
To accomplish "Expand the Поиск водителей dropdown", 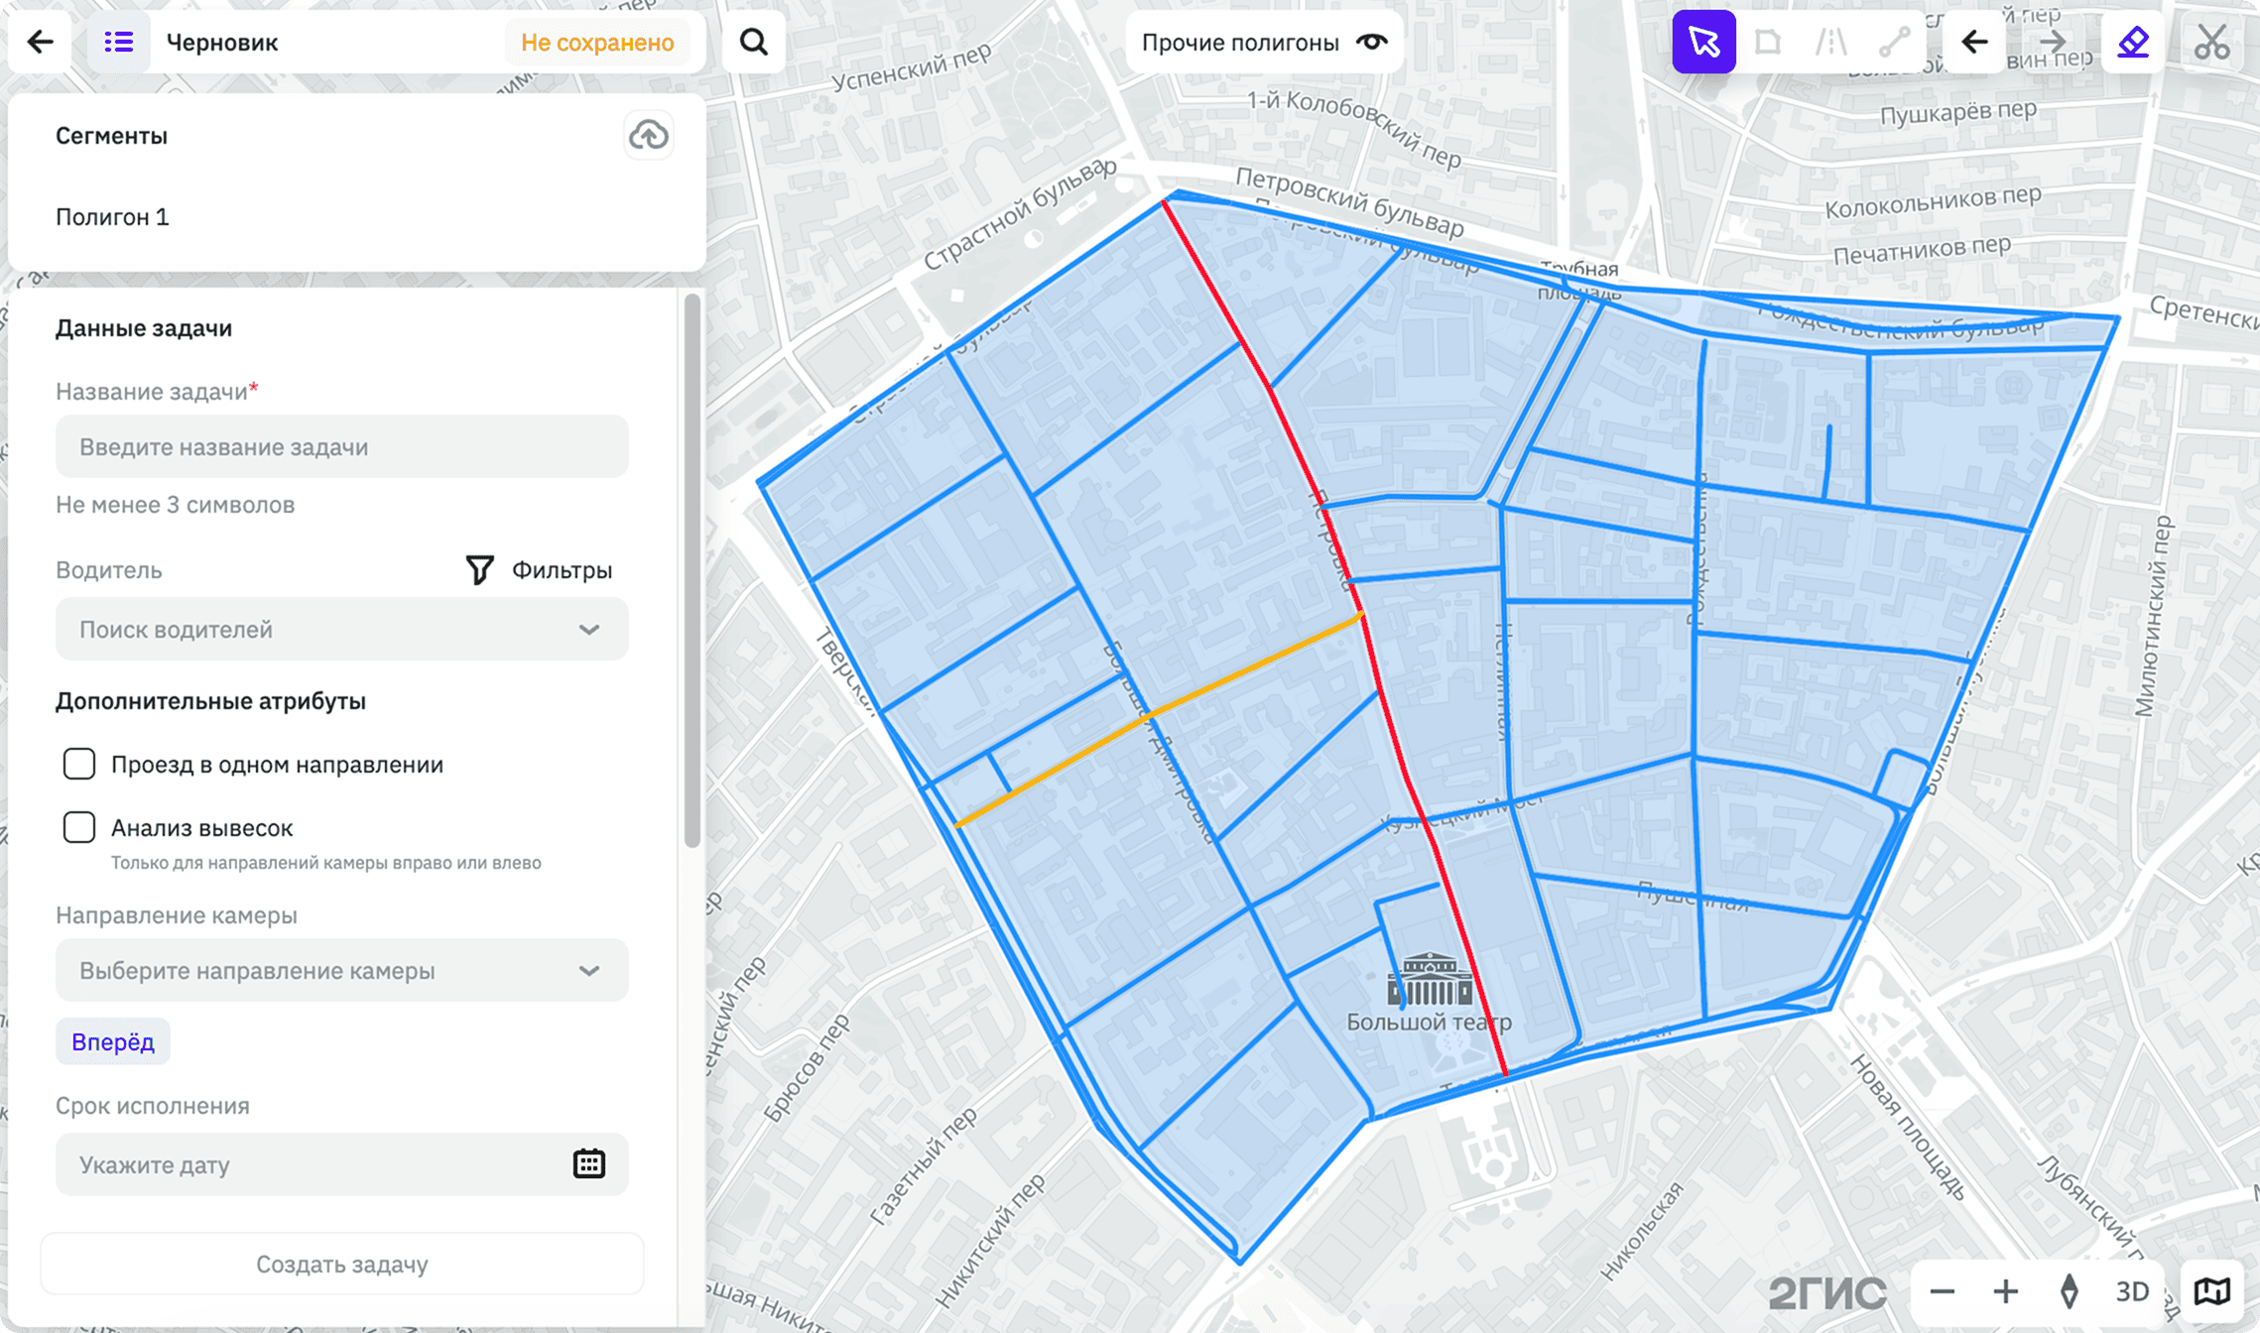I will click(342, 629).
